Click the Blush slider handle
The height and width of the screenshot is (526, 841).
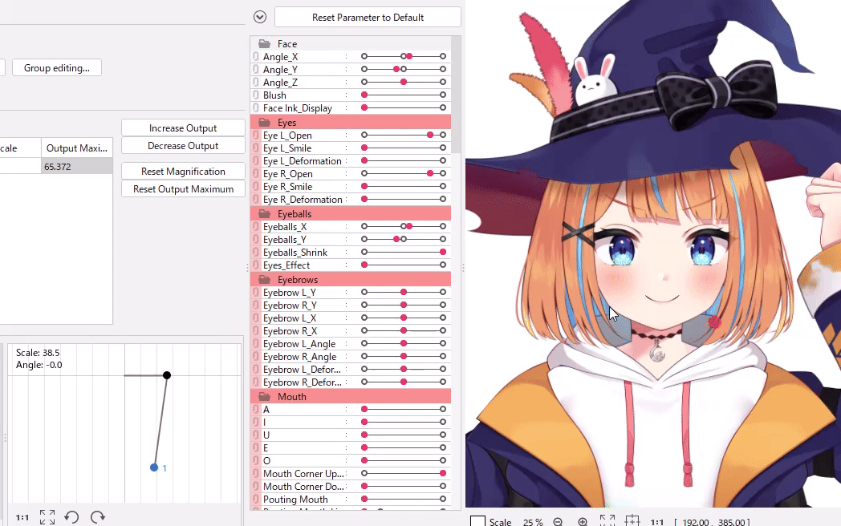pos(364,95)
